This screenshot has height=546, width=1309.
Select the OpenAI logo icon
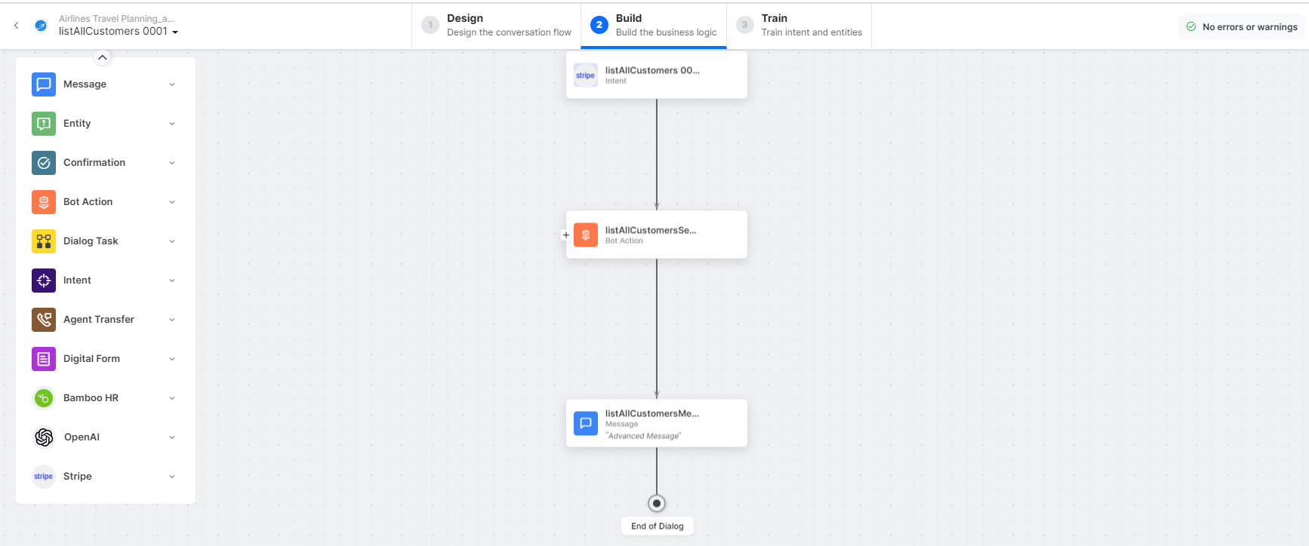tap(44, 437)
